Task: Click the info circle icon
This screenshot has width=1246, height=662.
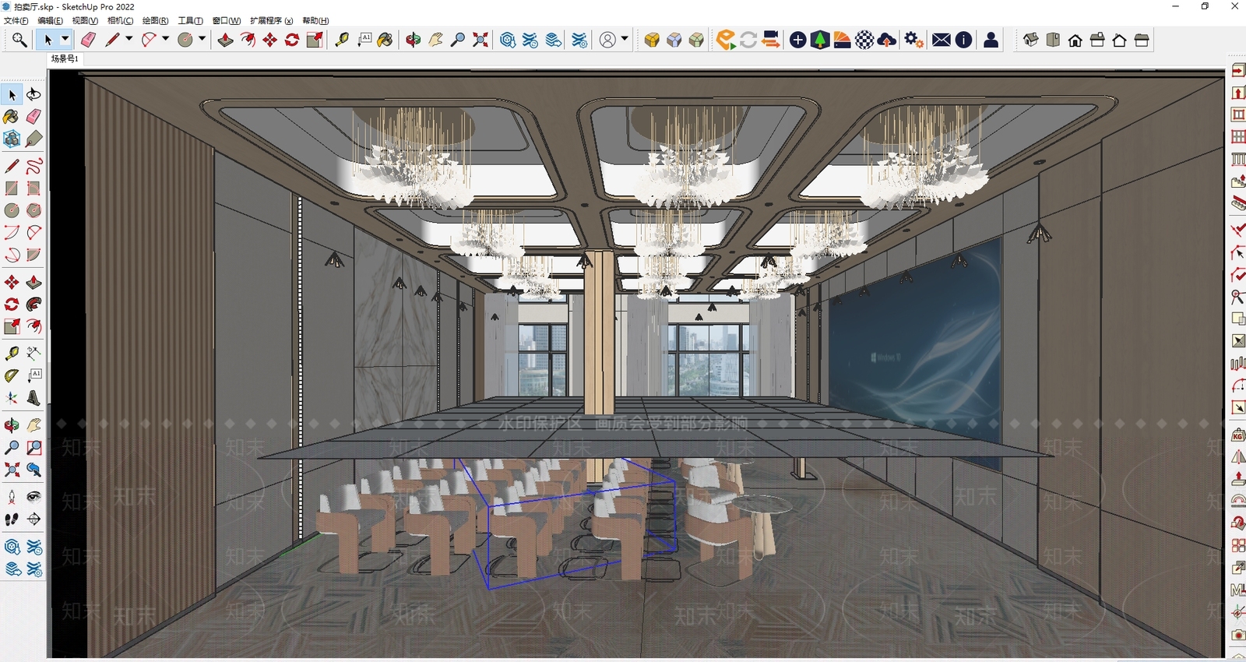Action: coord(963,40)
